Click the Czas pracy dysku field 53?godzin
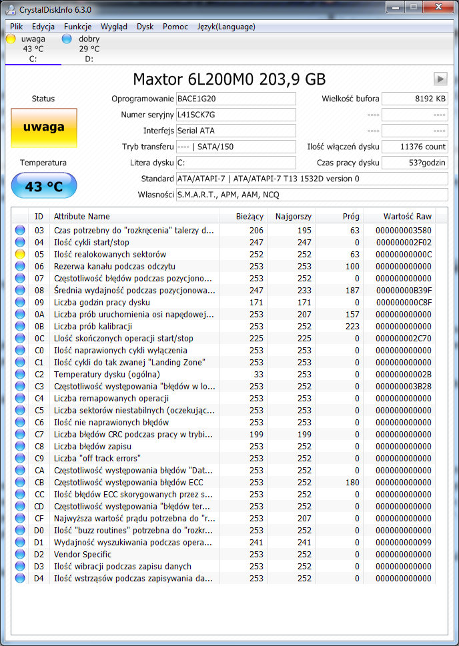 [x=415, y=163]
